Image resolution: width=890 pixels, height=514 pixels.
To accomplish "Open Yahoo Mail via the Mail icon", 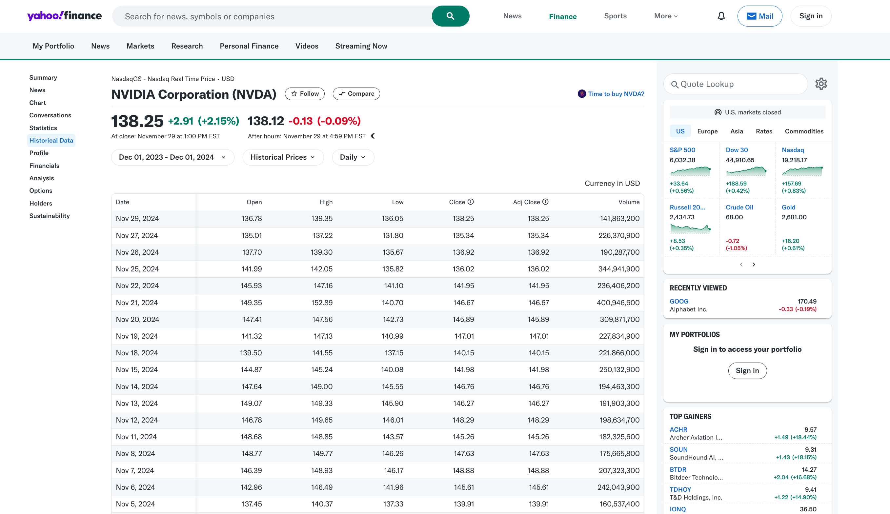I will pyautogui.click(x=759, y=16).
